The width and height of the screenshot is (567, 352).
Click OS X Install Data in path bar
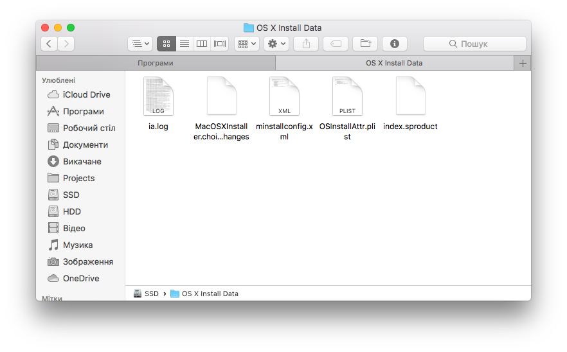click(204, 294)
